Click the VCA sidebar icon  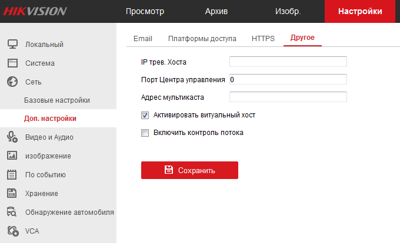[13, 231]
